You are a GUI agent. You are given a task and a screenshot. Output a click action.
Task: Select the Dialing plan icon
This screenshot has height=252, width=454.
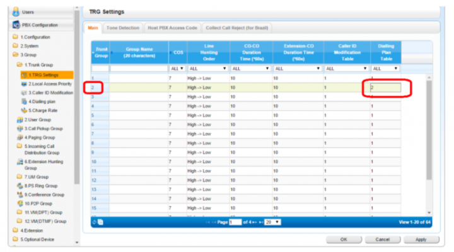(x=23, y=101)
